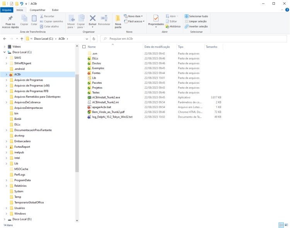Minimize the ribbon with the chevron
The image size is (290, 228).
[x=282, y=10]
